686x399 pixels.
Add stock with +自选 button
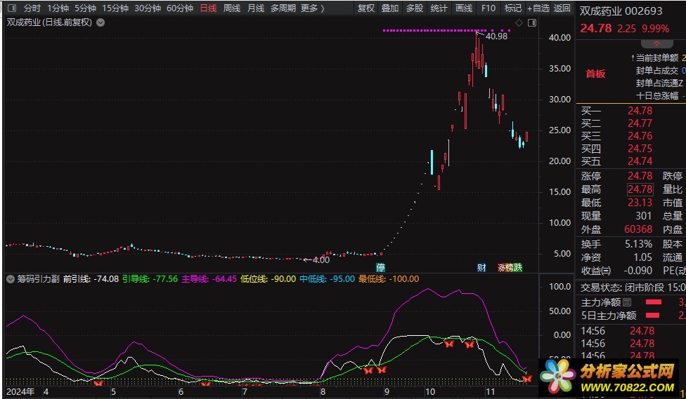[538, 8]
